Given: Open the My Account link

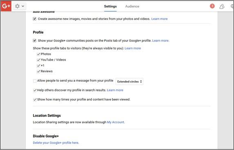Looking at the screenshot, I should pos(116,122).
